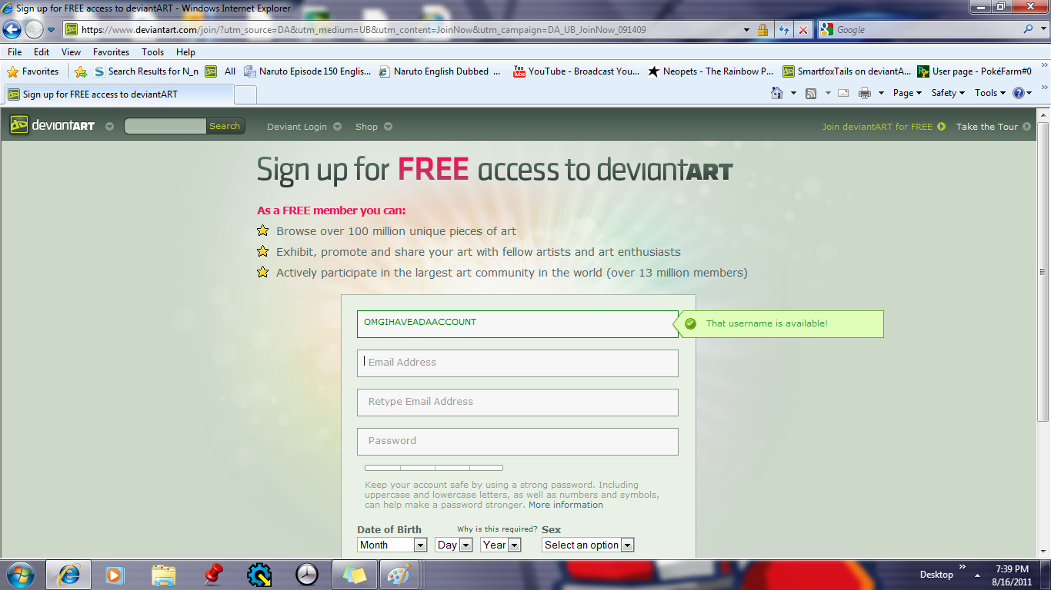Click the browser Forward arrow button
The width and height of the screenshot is (1051, 590).
34,29
